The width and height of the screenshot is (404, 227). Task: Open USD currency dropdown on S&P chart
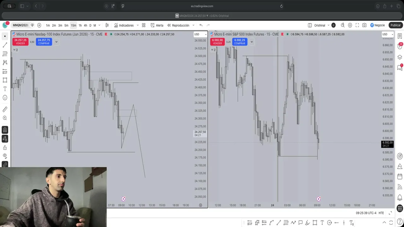click(388, 34)
